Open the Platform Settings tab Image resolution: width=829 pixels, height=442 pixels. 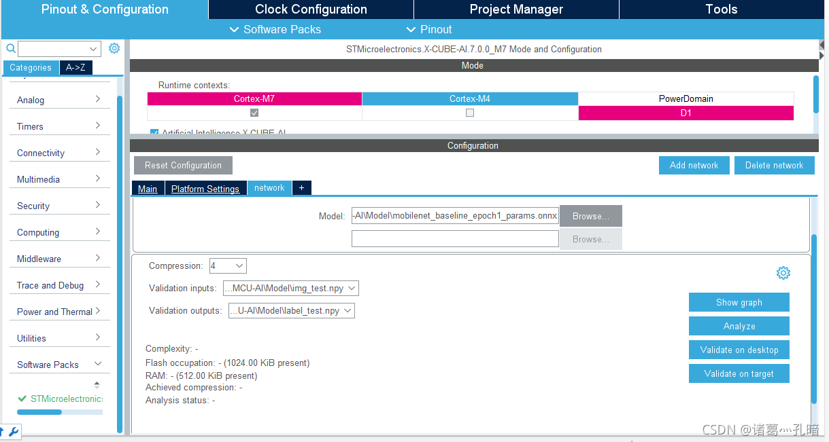pos(205,188)
